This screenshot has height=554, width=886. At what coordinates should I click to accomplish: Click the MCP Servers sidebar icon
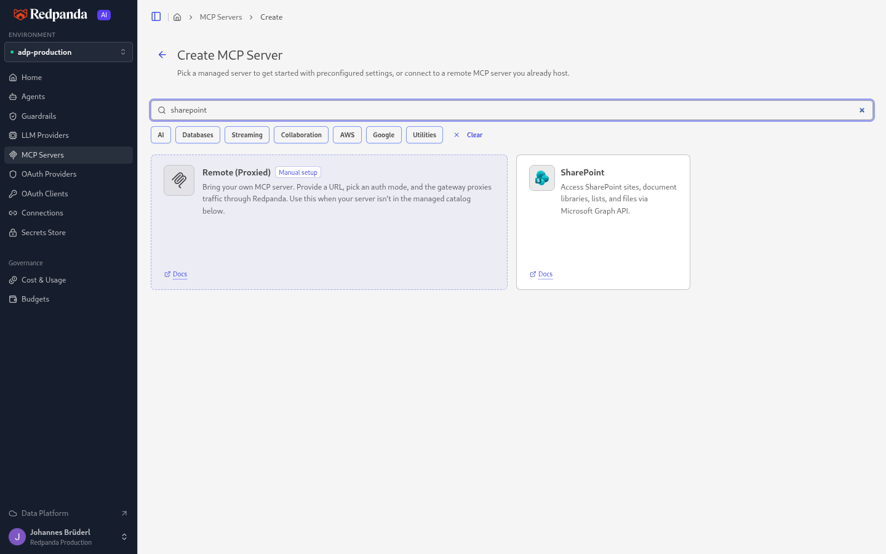pyautogui.click(x=13, y=155)
